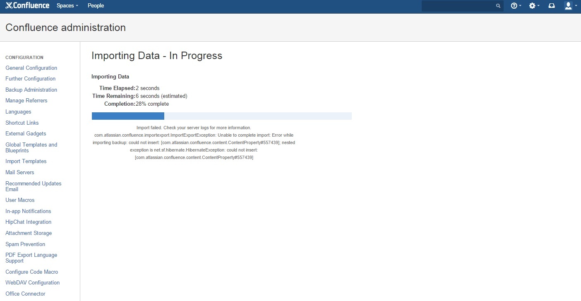This screenshot has height=301, width=581.
Task: Click the 'Import failed' error message
Action: click(x=194, y=142)
